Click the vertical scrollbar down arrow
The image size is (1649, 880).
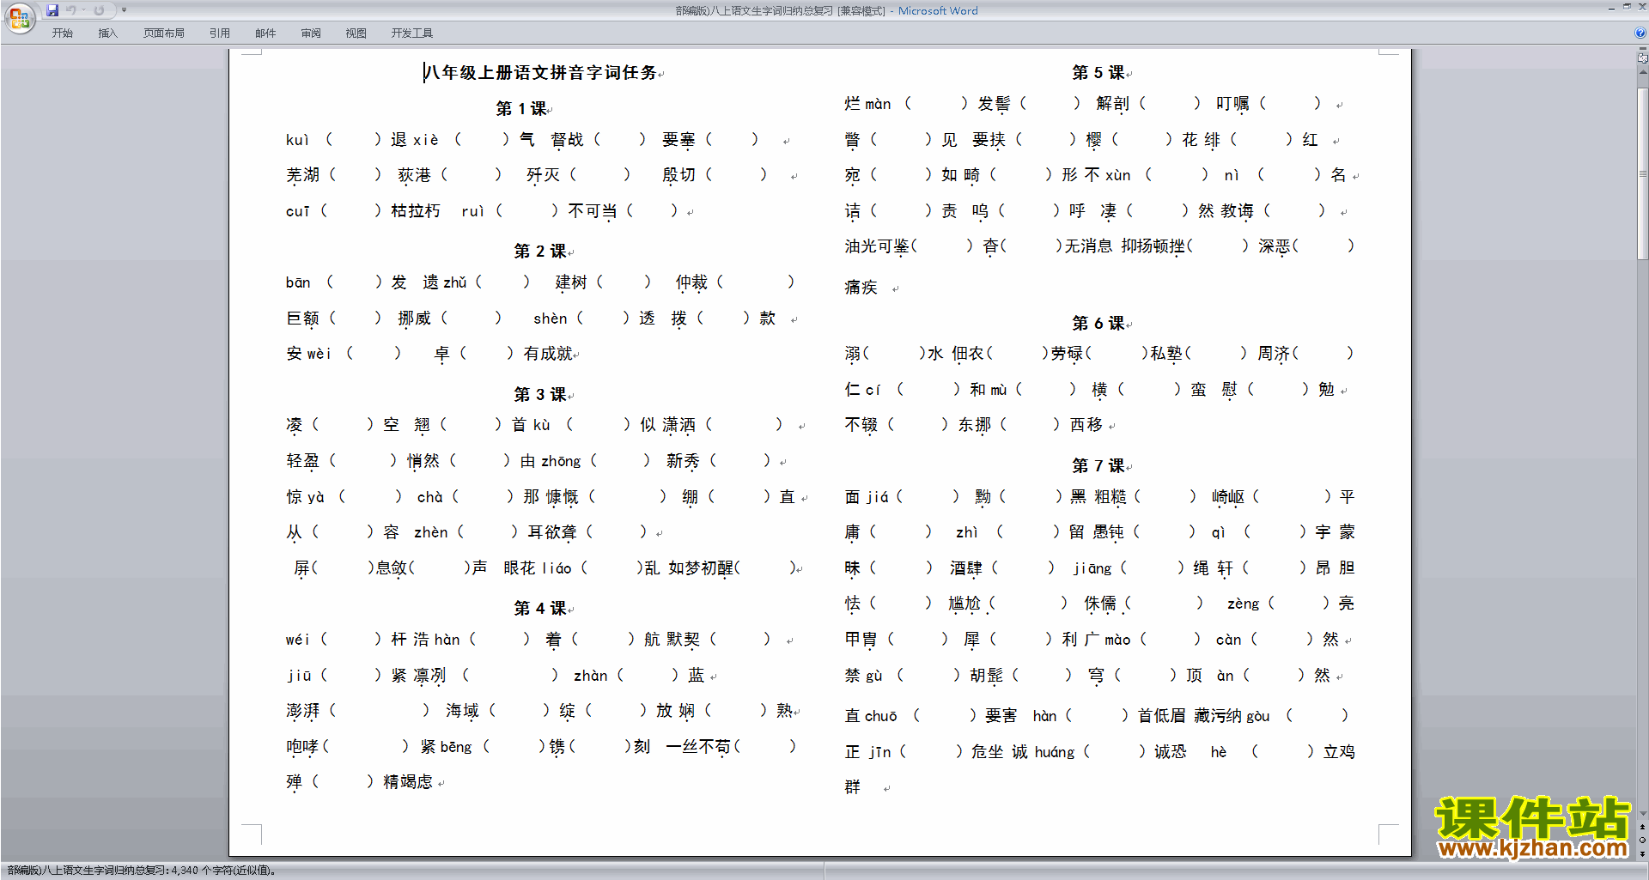1642,813
